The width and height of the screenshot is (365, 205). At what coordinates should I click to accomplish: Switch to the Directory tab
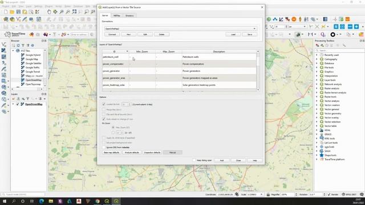pyautogui.click(x=129, y=15)
